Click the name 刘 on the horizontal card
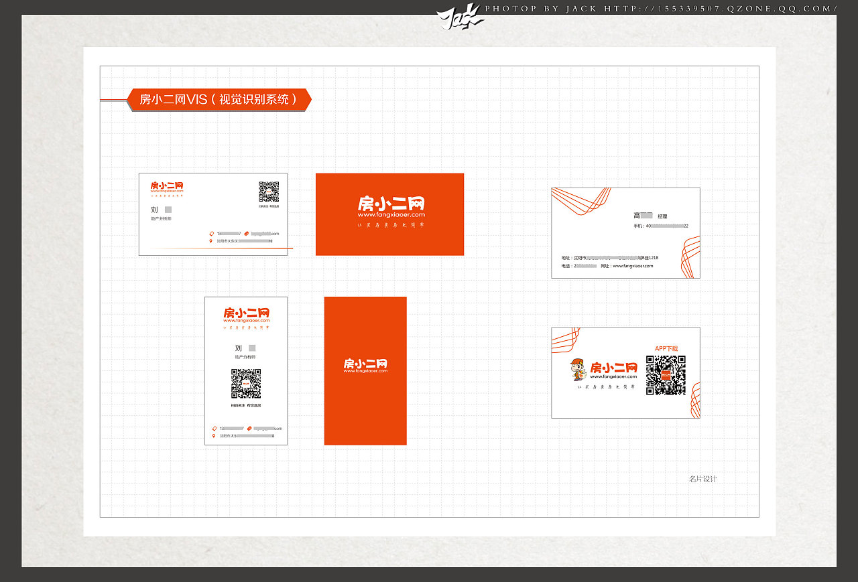The image size is (858, 582). (154, 210)
